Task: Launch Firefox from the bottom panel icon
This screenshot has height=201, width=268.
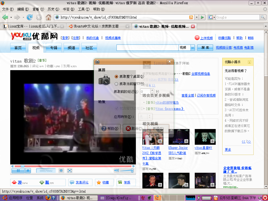Action: (x=48, y=198)
